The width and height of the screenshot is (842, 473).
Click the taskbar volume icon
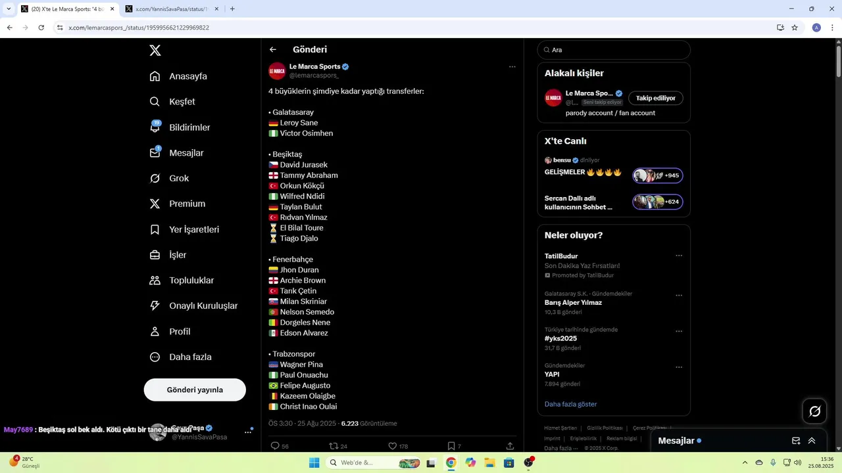point(797,462)
